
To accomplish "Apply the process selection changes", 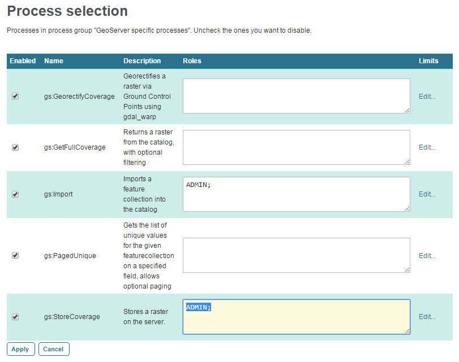I will pyautogui.click(x=20, y=349).
